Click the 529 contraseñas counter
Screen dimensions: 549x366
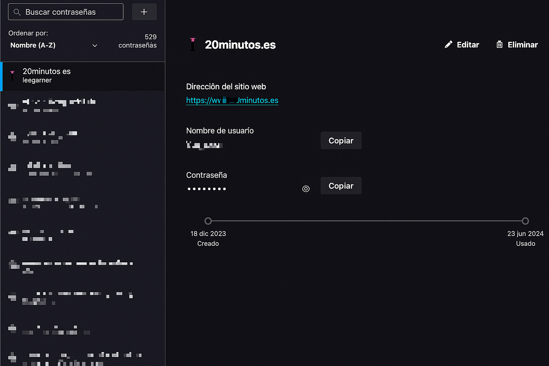click(138, 41)
